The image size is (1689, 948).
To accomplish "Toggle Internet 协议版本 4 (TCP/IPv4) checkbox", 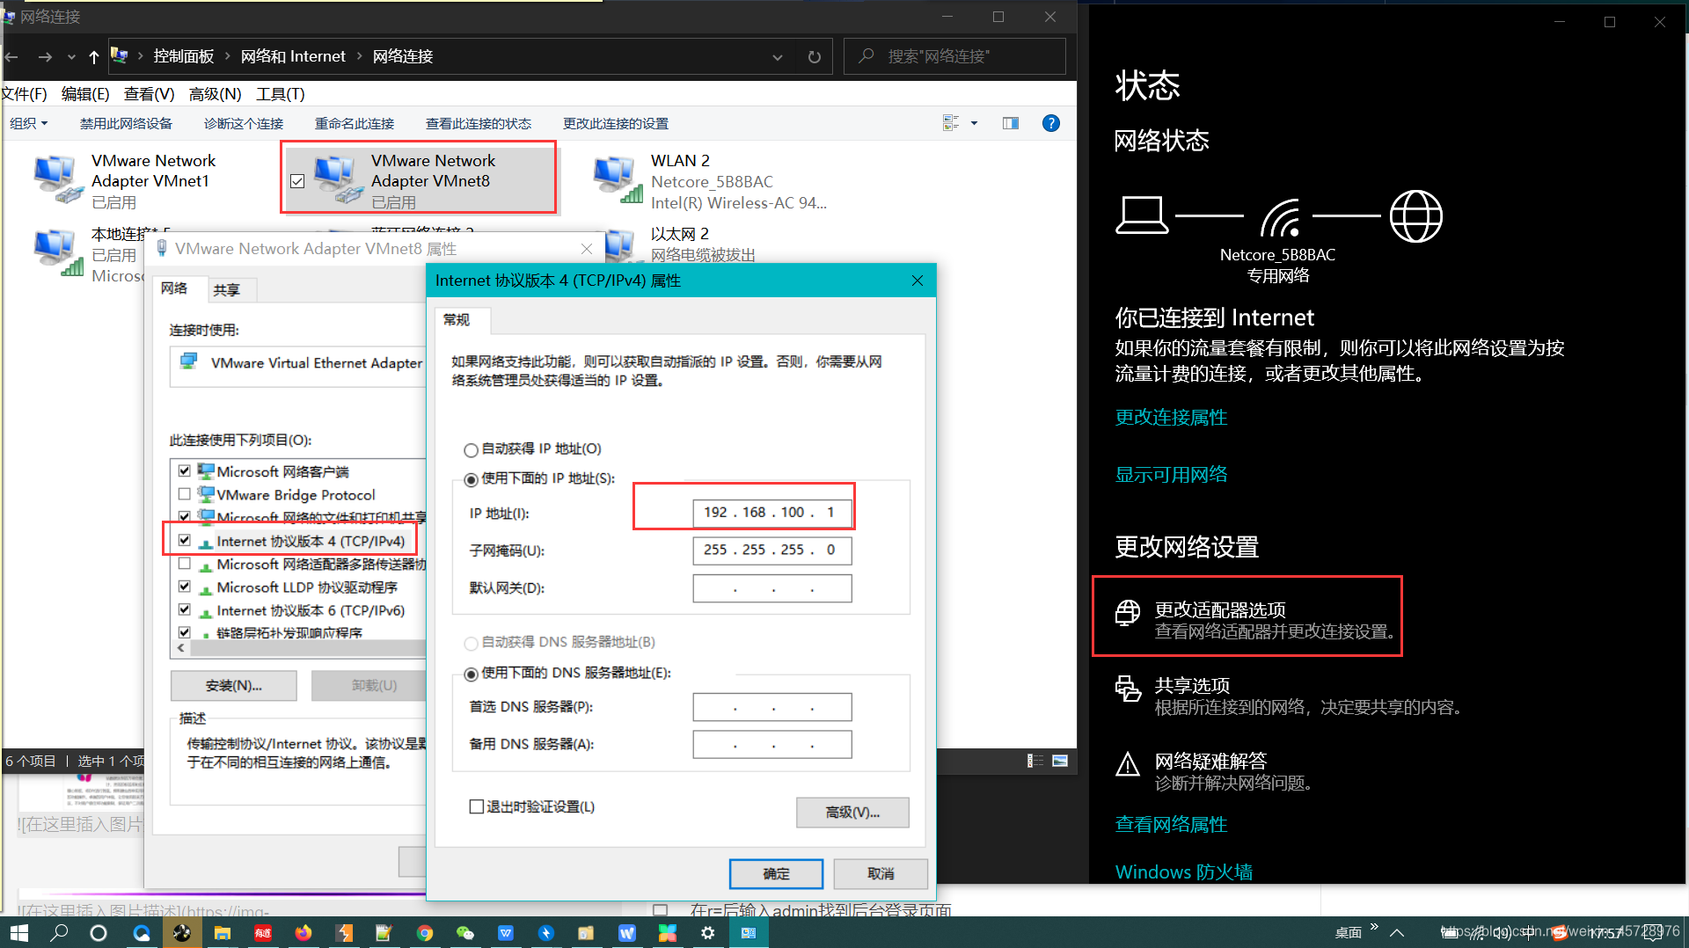I will click(x=185, y=540).
